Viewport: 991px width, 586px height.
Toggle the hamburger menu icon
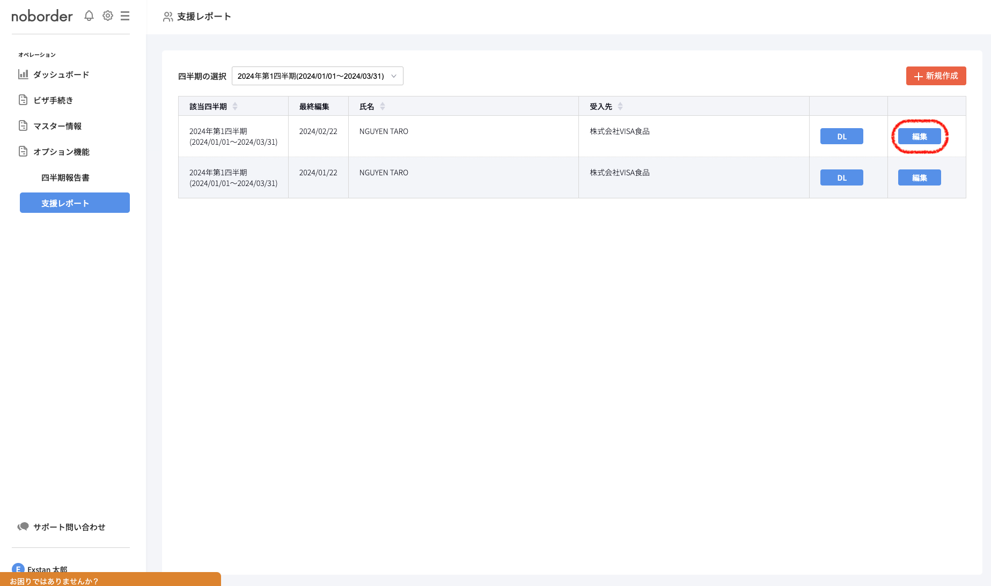point(125,16)
